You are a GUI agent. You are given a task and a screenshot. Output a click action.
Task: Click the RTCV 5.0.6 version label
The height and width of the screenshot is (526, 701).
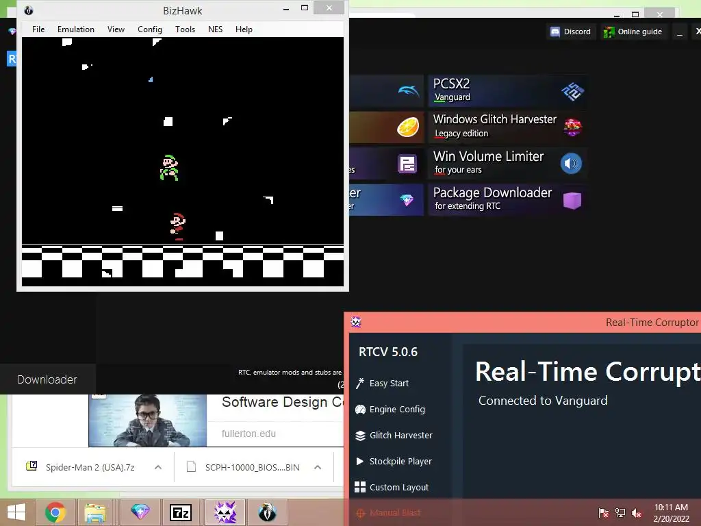pyautogui.click(x=388, y=352)
